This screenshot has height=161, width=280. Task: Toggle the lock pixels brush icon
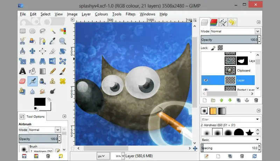[213, 48]
